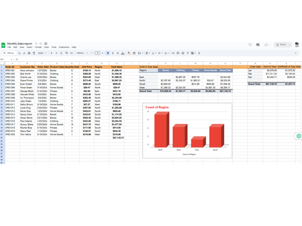The height and width of the screenshot is (226, 302).
Task: Click the Google Sheets home logo
Action: click(x=3, y=45)
